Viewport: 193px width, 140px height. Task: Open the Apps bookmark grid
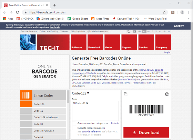(x=8, y=19)
